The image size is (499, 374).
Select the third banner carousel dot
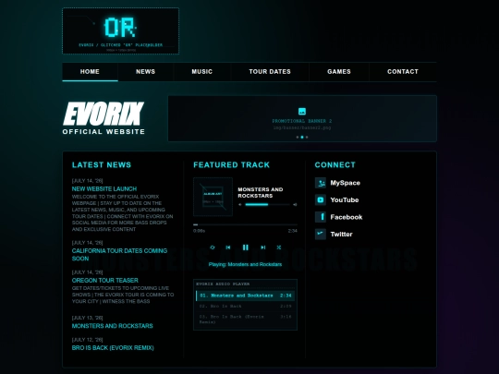tap(307, 137)
